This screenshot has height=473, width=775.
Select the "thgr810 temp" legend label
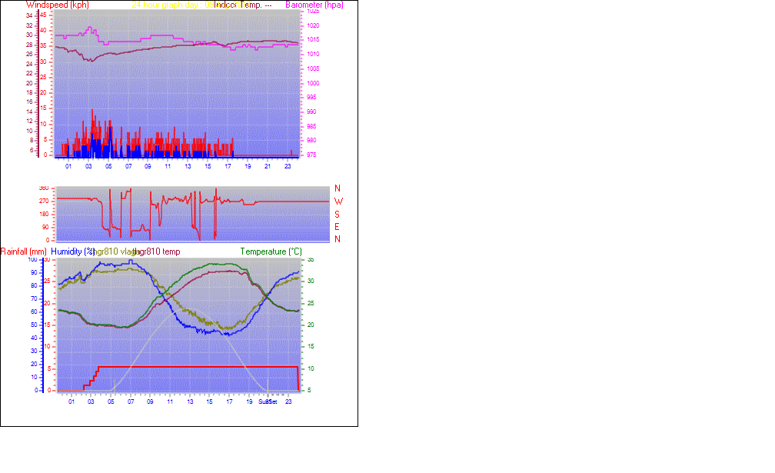[x=158, y=251]
